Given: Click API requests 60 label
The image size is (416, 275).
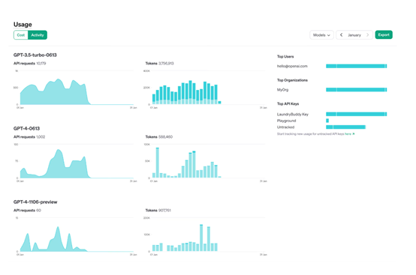Looking at the screenshot, I should click(27, 210).
